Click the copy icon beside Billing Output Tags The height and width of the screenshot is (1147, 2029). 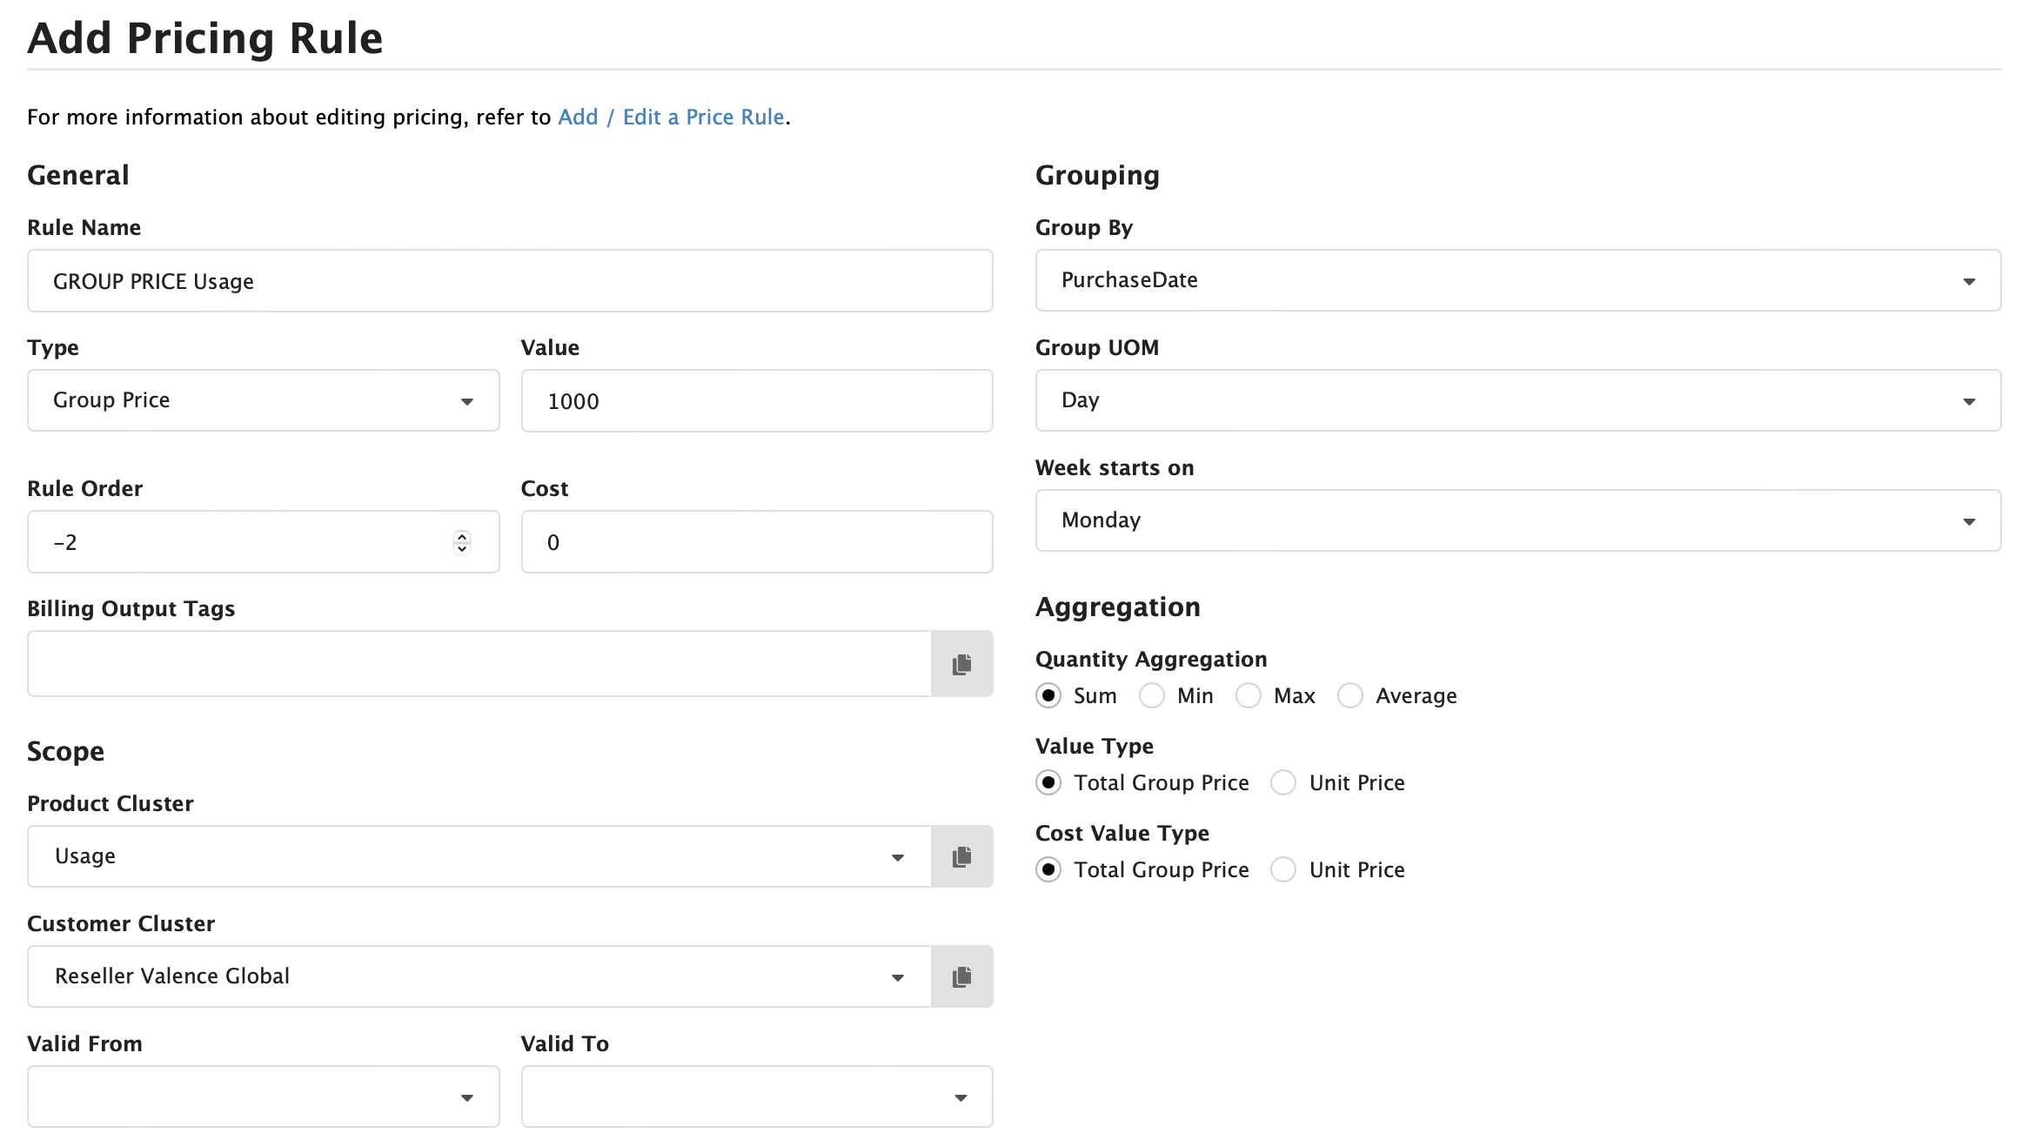pyautogui.click(x=961, y=663)
